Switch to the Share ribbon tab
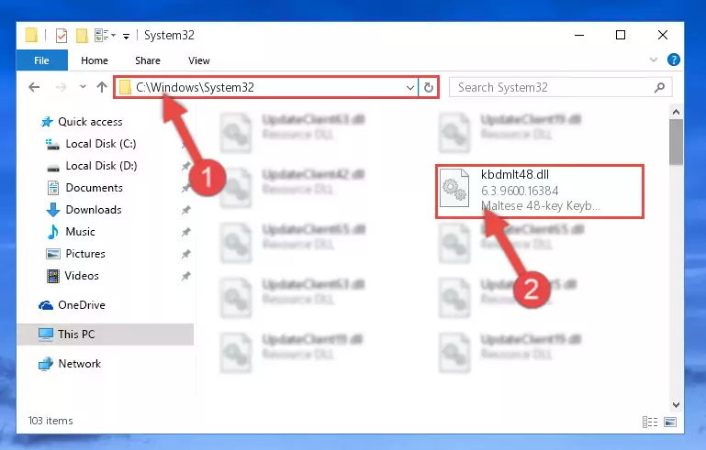Screen dimensions: 706x450 click(148, 60)
